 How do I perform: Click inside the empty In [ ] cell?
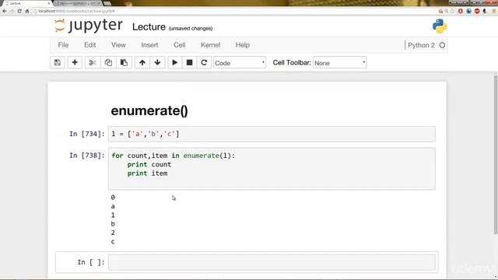[272, 262]
